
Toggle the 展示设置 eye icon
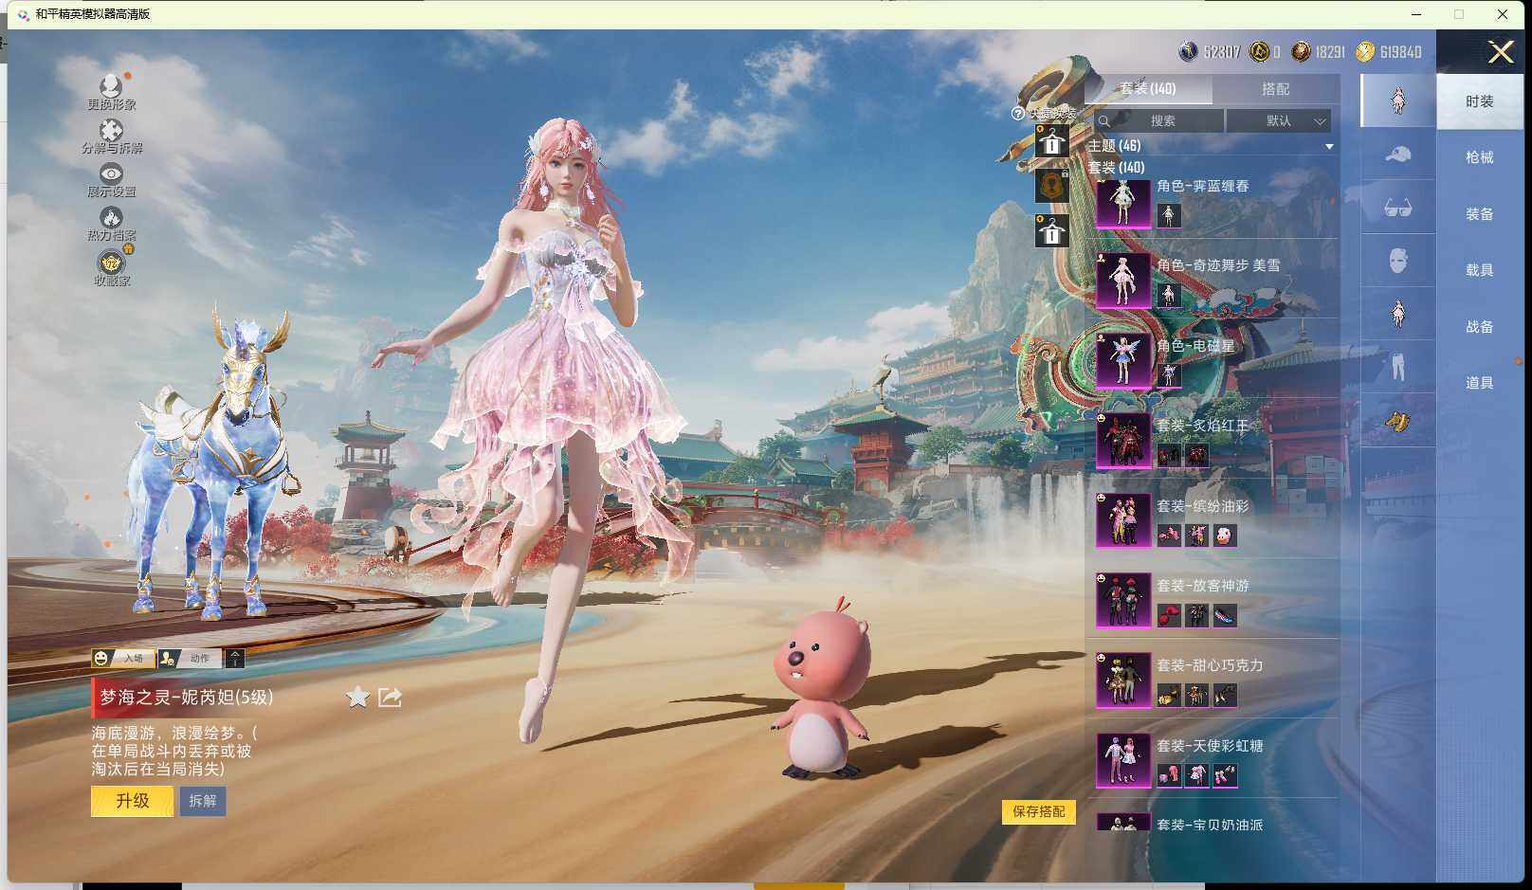pos(111,173)
